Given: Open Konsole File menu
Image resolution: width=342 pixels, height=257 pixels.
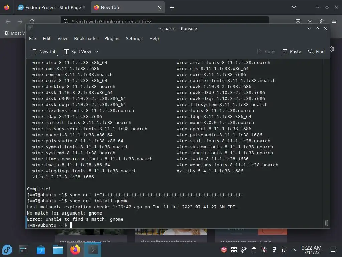Looking at the screenshot, I should [x=32, y=39].
